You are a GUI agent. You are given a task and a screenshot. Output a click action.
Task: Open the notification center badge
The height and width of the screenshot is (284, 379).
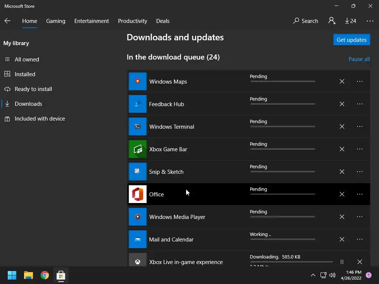[x=369, y=275]
